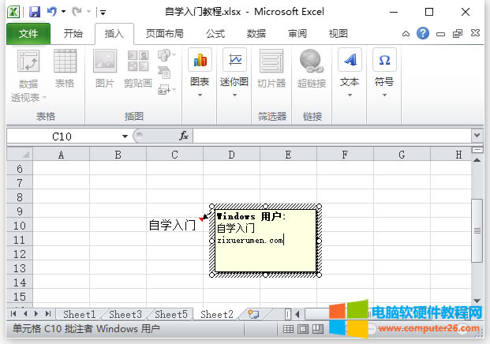This screenshot has width=490, height=344.
Task: Switch to Sheet5 tab
Action: [x=171, y=314]
